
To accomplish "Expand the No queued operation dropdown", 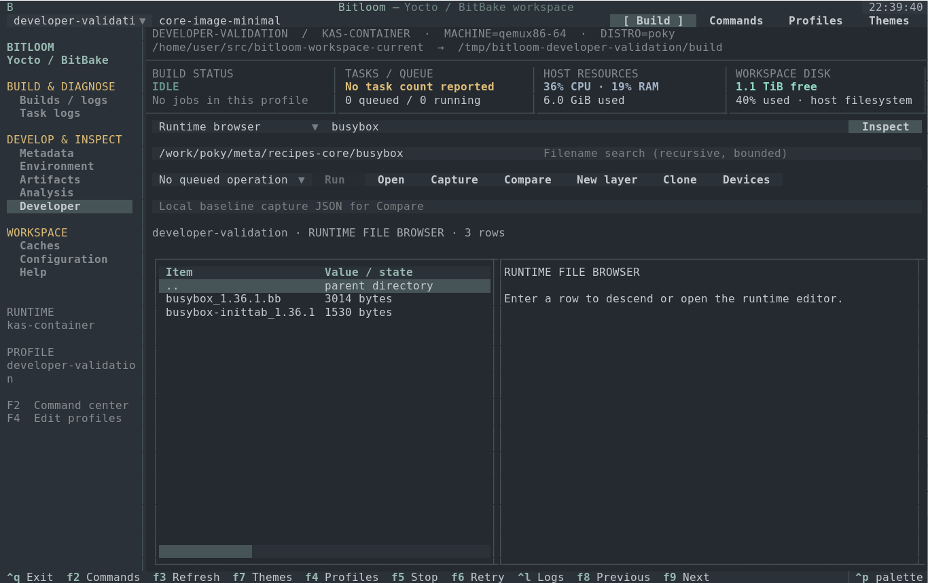I will 232,179.
